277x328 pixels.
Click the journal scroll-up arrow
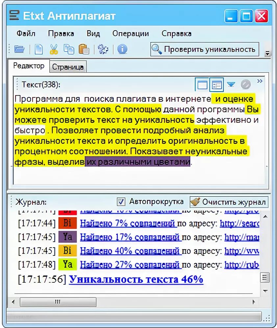(265, 217)
